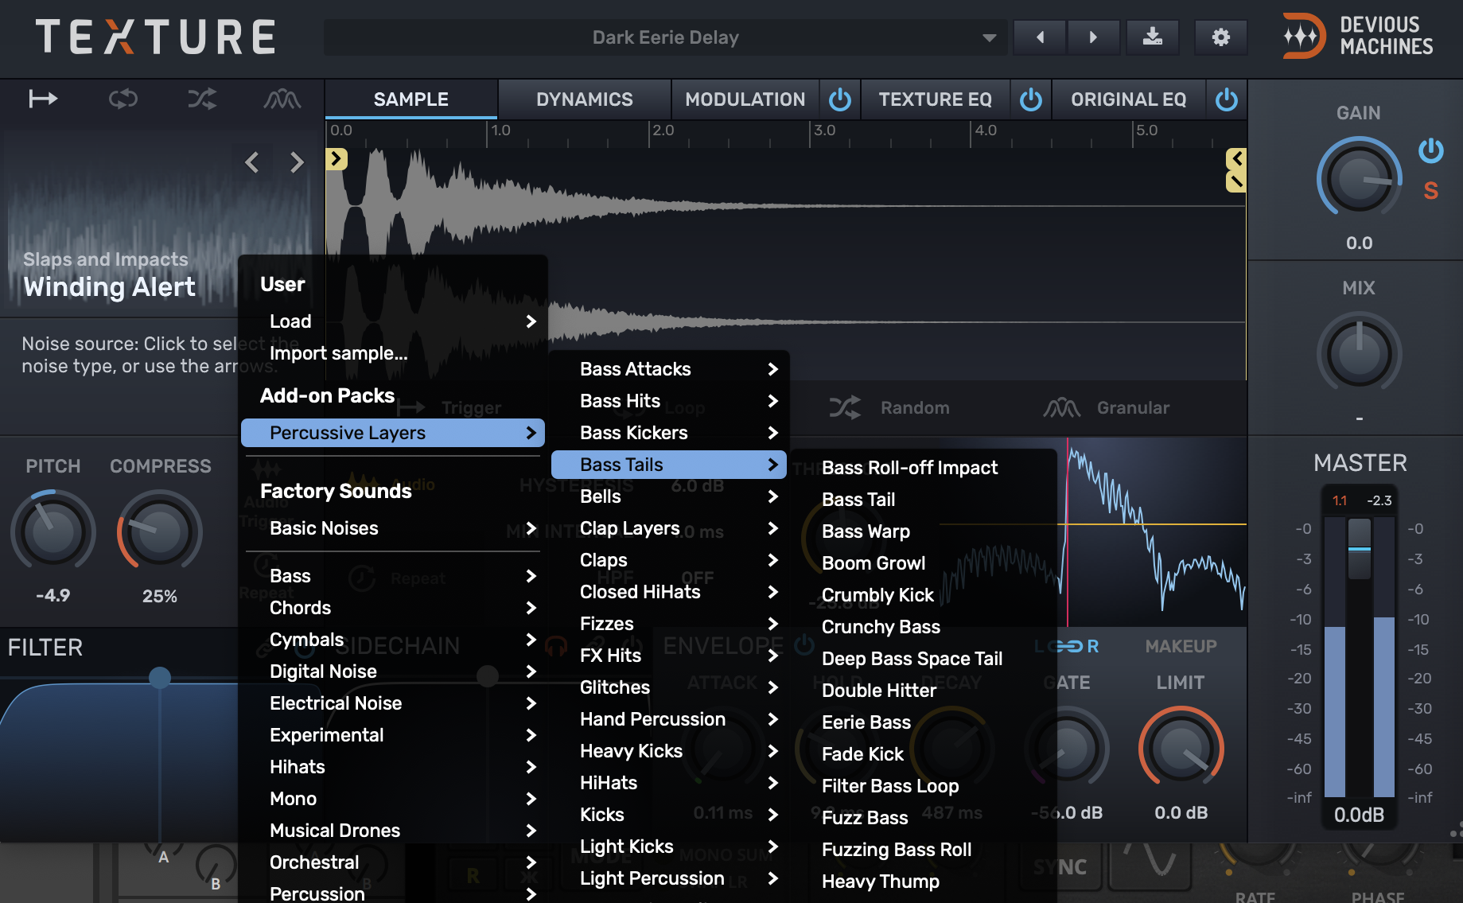Click the master 0.0dB value field
Screen dimensions: 1463x903
tap(1359, 815)
